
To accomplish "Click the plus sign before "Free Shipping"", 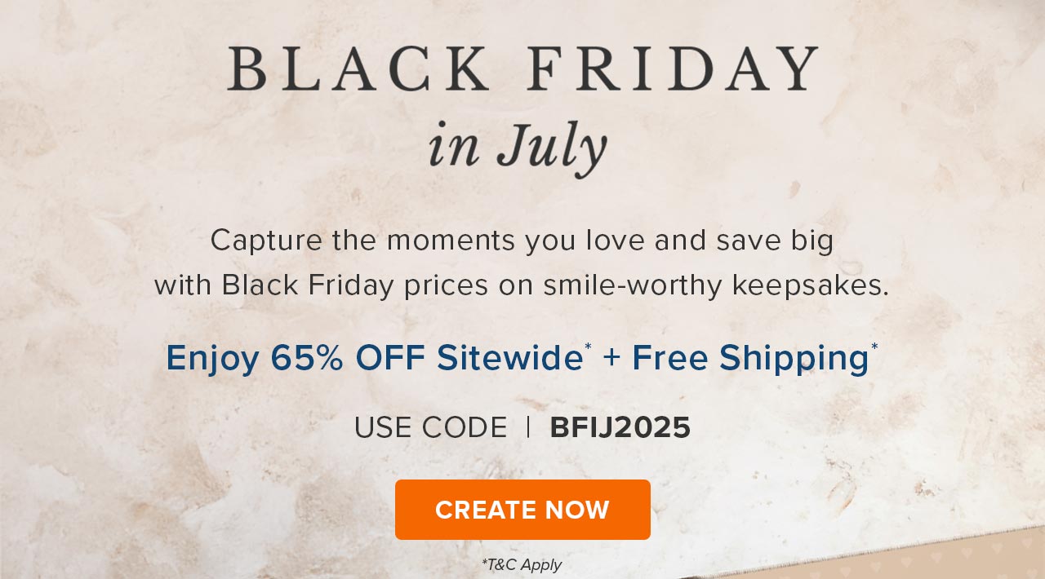I will [x=611, y=359].
